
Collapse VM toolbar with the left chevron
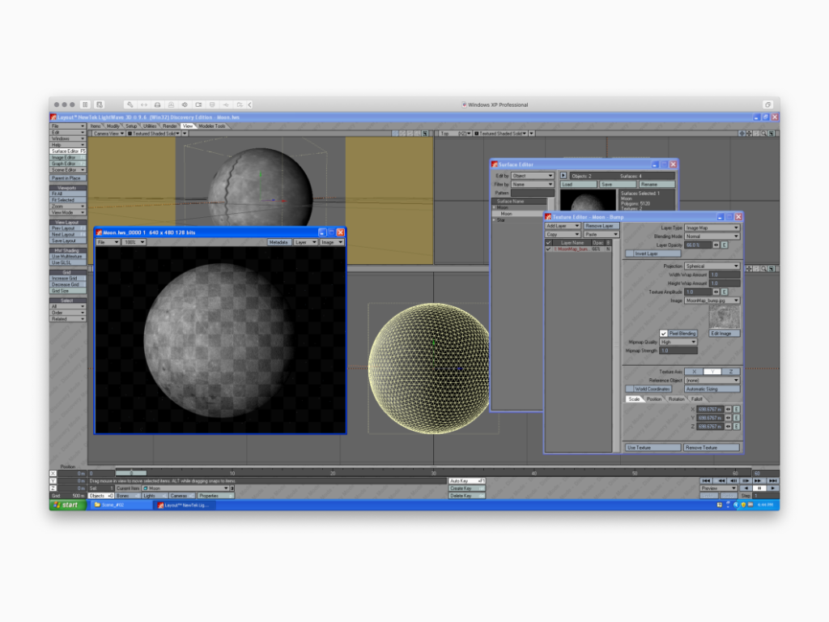250,104
